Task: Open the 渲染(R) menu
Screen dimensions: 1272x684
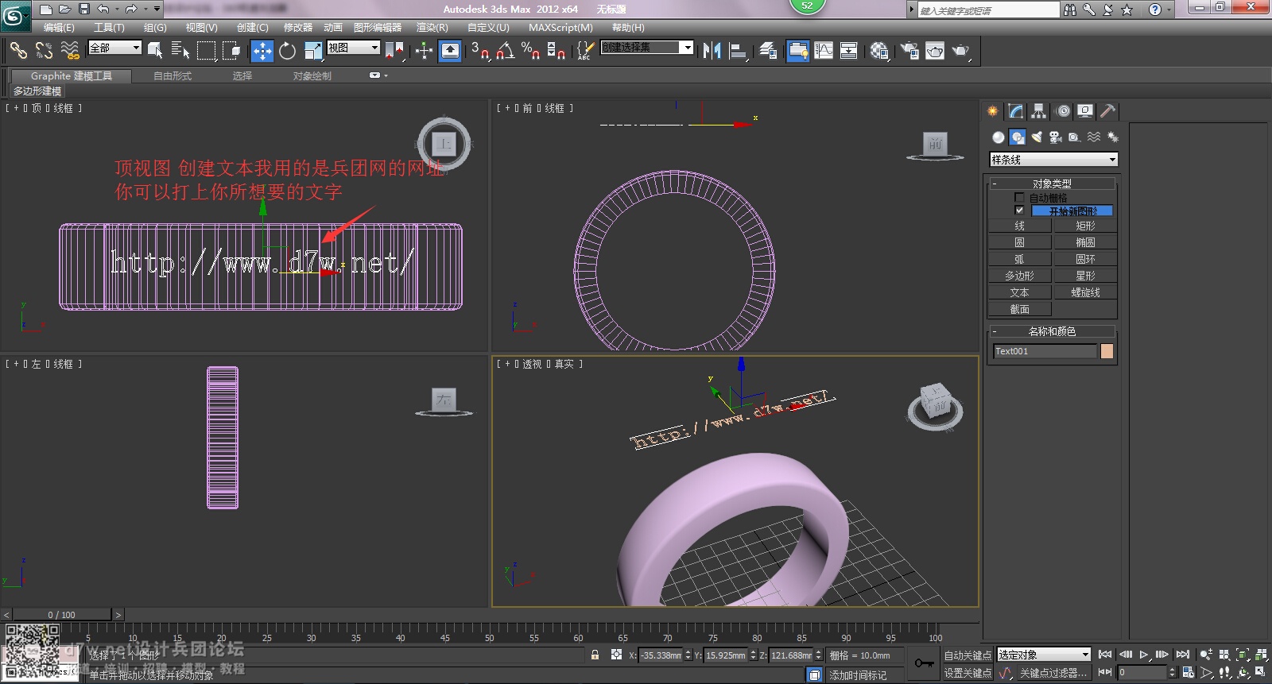Action: click(432, 27)
